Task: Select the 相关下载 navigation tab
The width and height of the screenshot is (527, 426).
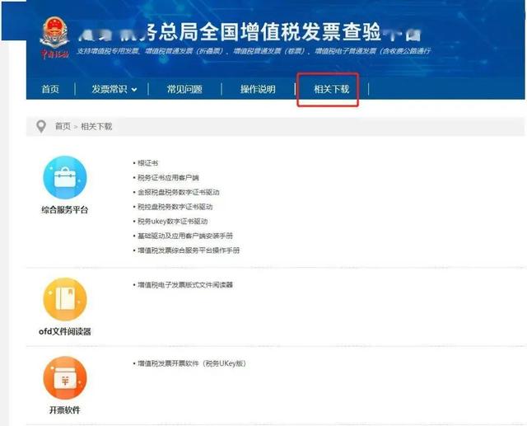Action: click(331, 89)
